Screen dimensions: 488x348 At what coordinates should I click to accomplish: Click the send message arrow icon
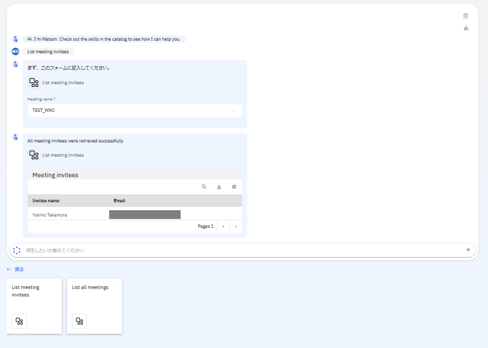click(468, 250)
